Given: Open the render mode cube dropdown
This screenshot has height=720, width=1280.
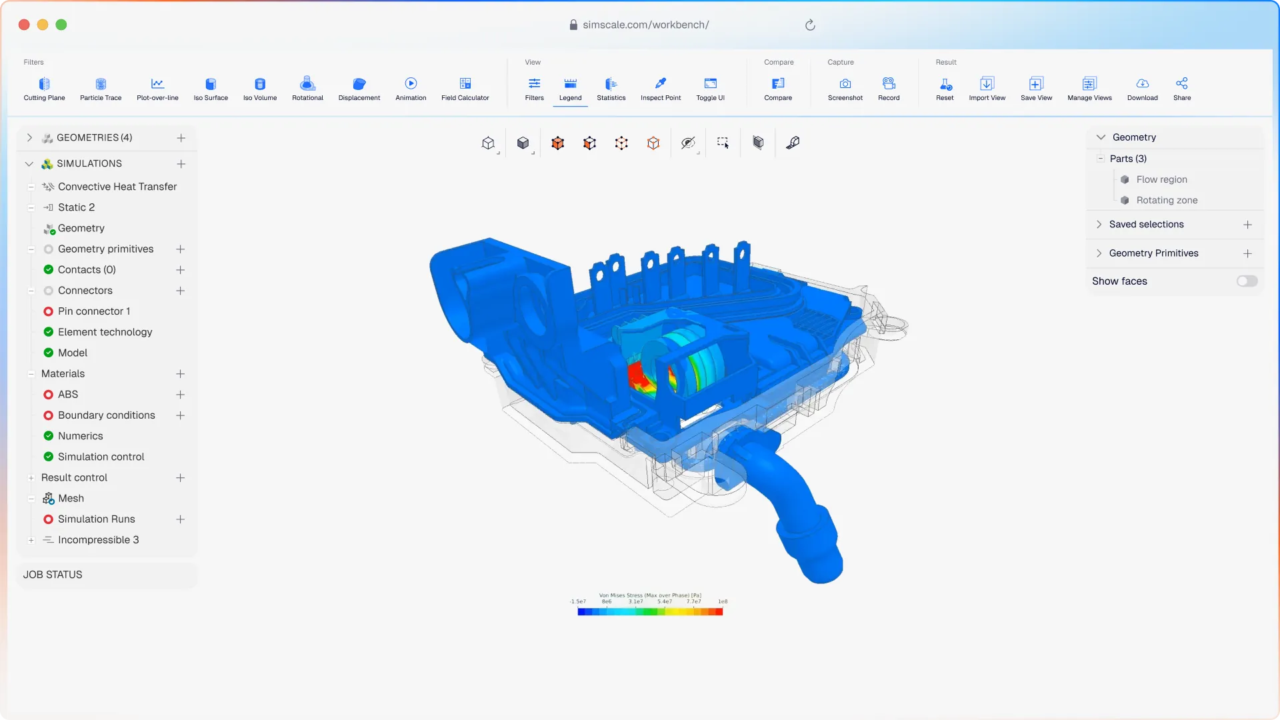Looking at the screenshot, I should (x=523, y=143).
